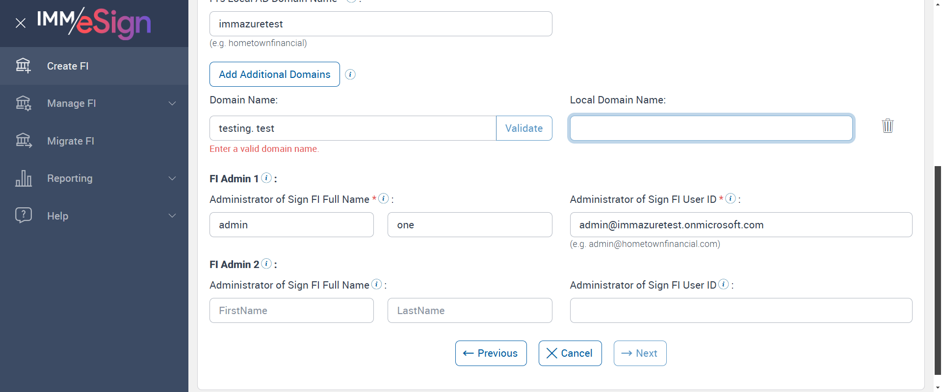Expand the Manage FI menu chevron
This screenshot has width=942, height=392.
pyautogui.click(x=172, y=103)
